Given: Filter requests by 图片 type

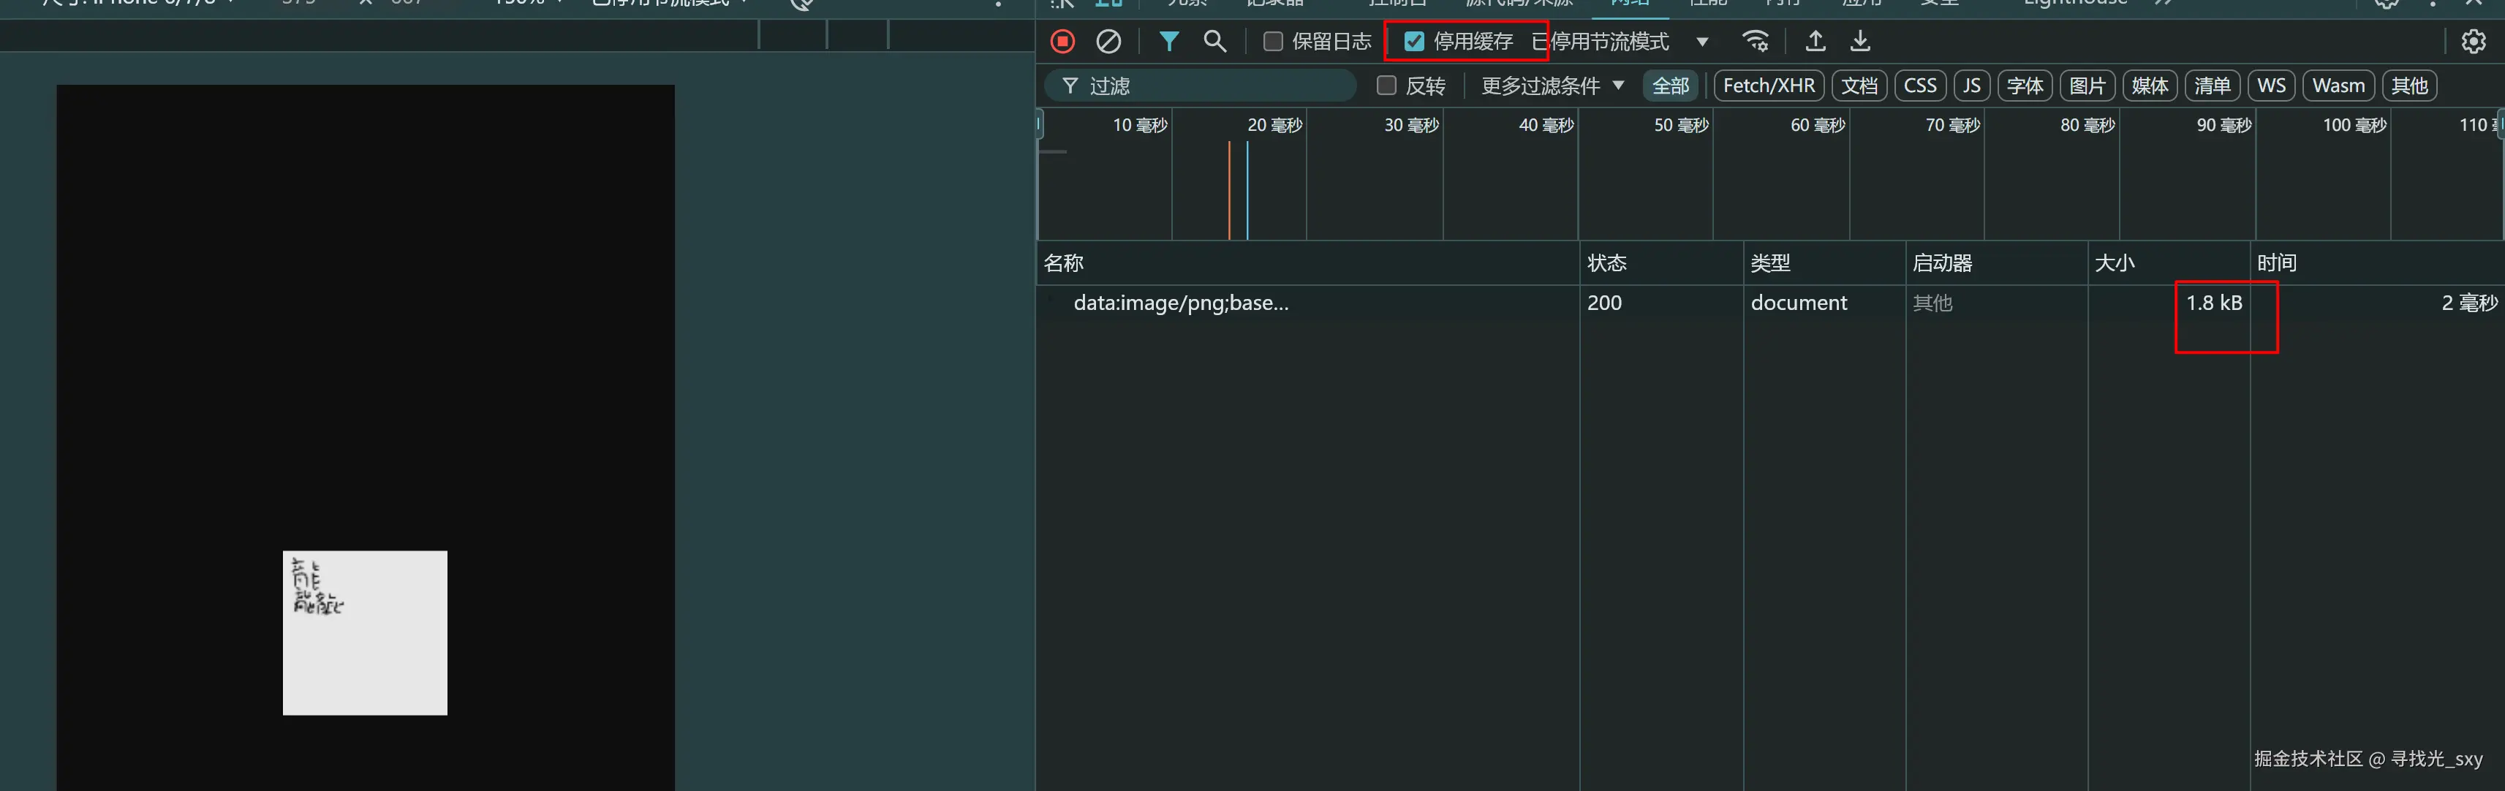Looking at the screenshot, I should coord(2086,86).
